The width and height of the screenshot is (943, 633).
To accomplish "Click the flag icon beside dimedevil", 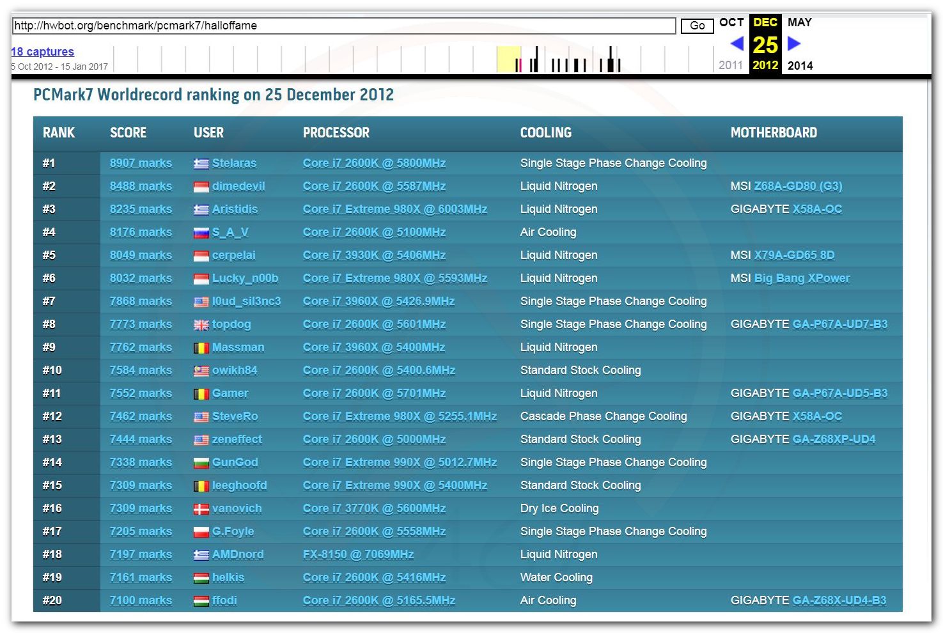I will (201, 187).
